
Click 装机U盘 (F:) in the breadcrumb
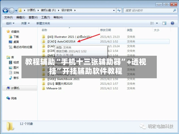(48, 10)
